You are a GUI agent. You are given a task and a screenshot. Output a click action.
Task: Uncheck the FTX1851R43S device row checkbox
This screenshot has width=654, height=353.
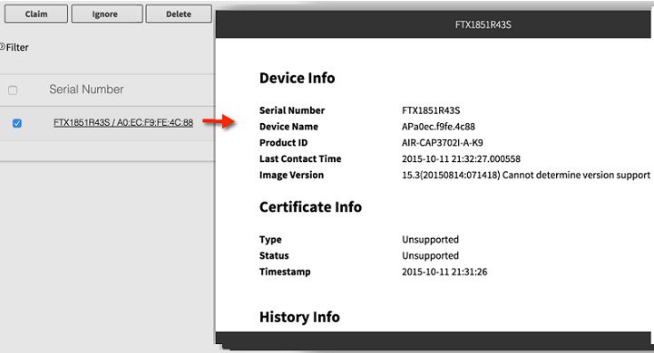point(17,123)
